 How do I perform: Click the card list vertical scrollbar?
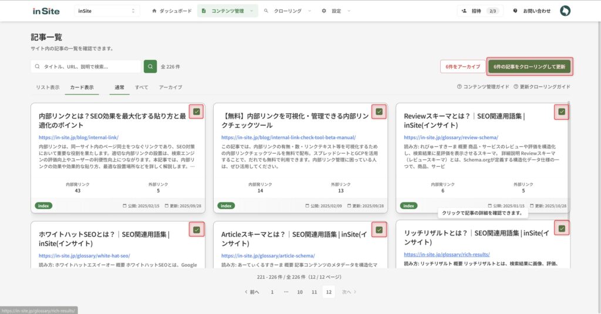[x=569, y=161]
